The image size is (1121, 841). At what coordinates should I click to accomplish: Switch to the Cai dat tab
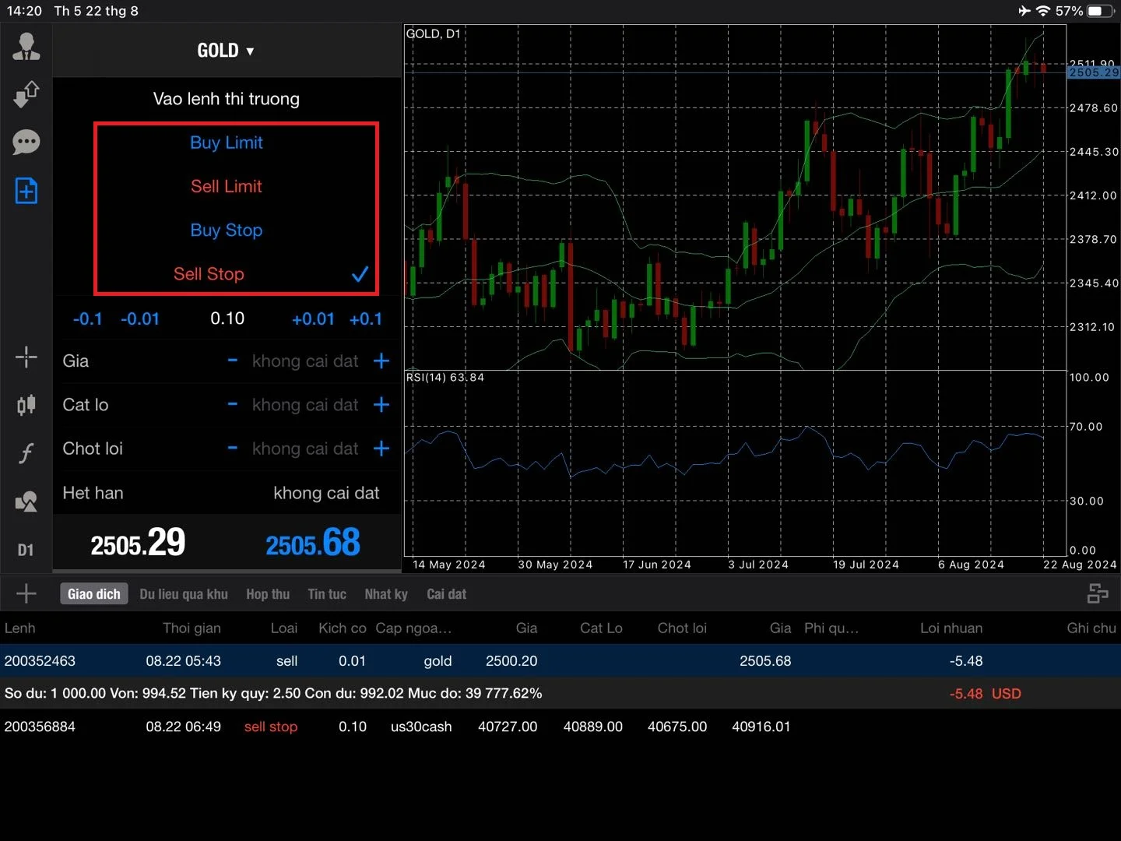tap(446, 594)
